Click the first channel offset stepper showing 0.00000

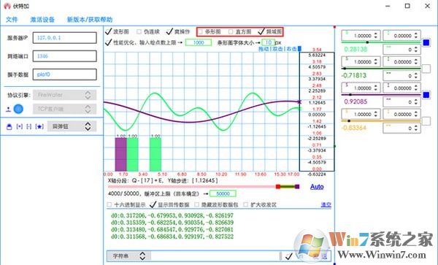click(x=401, y=36)
